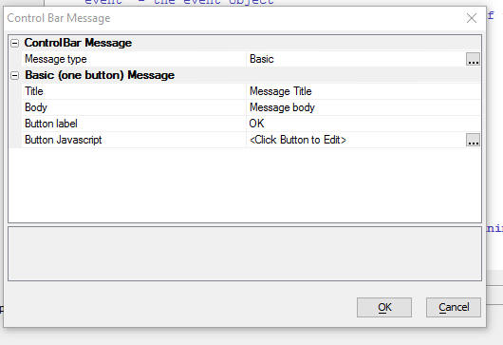This screenshot has height=345, width=503.
Task: Edit the OK button label value
Action: click(363, 124)
